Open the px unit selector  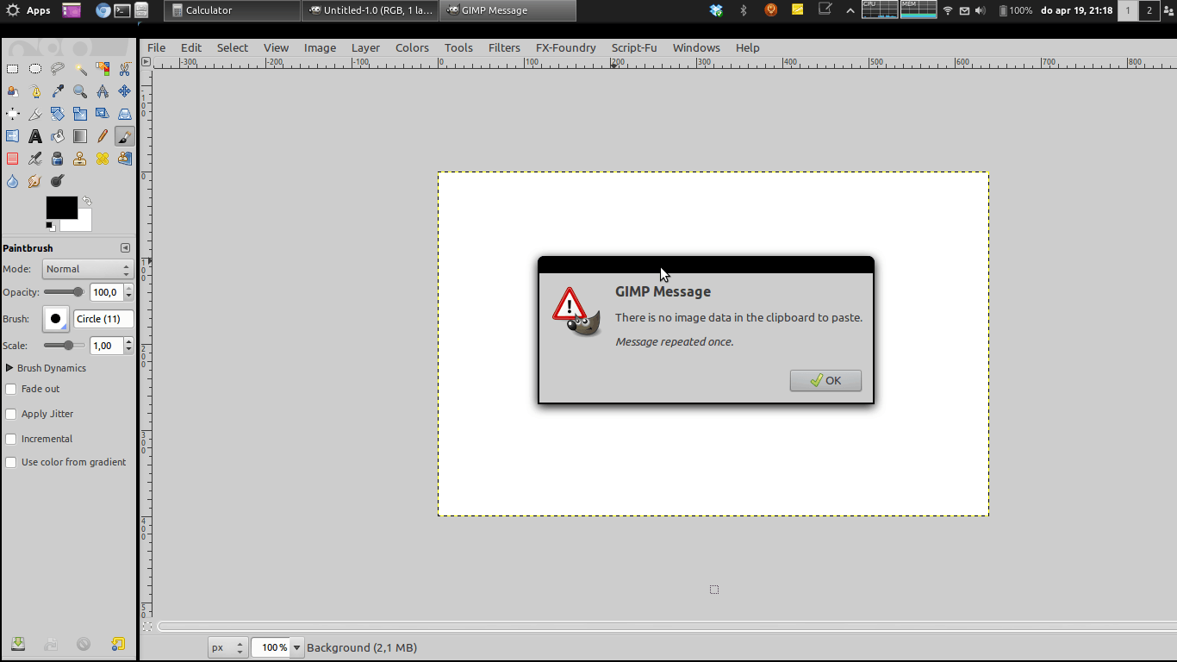(x=227, y=647)
